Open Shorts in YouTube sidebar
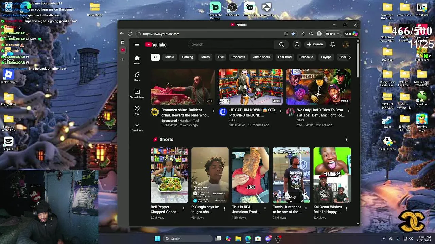 point(137,77)
